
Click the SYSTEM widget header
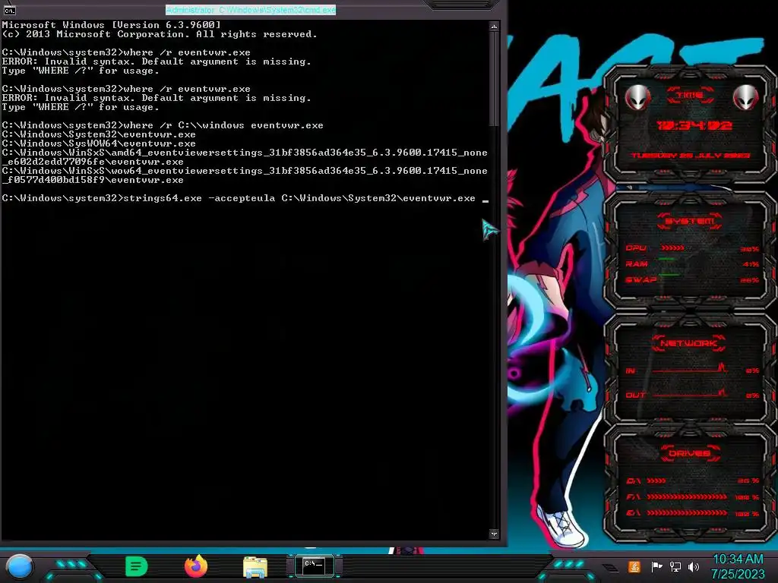[x=690, y=221]
